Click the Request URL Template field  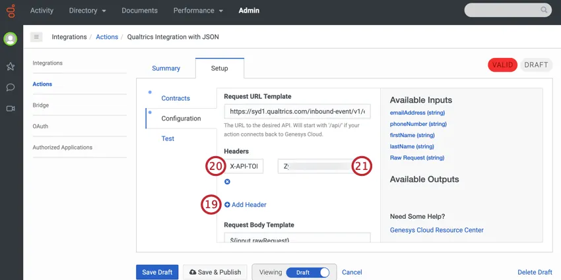coord(297,111)
